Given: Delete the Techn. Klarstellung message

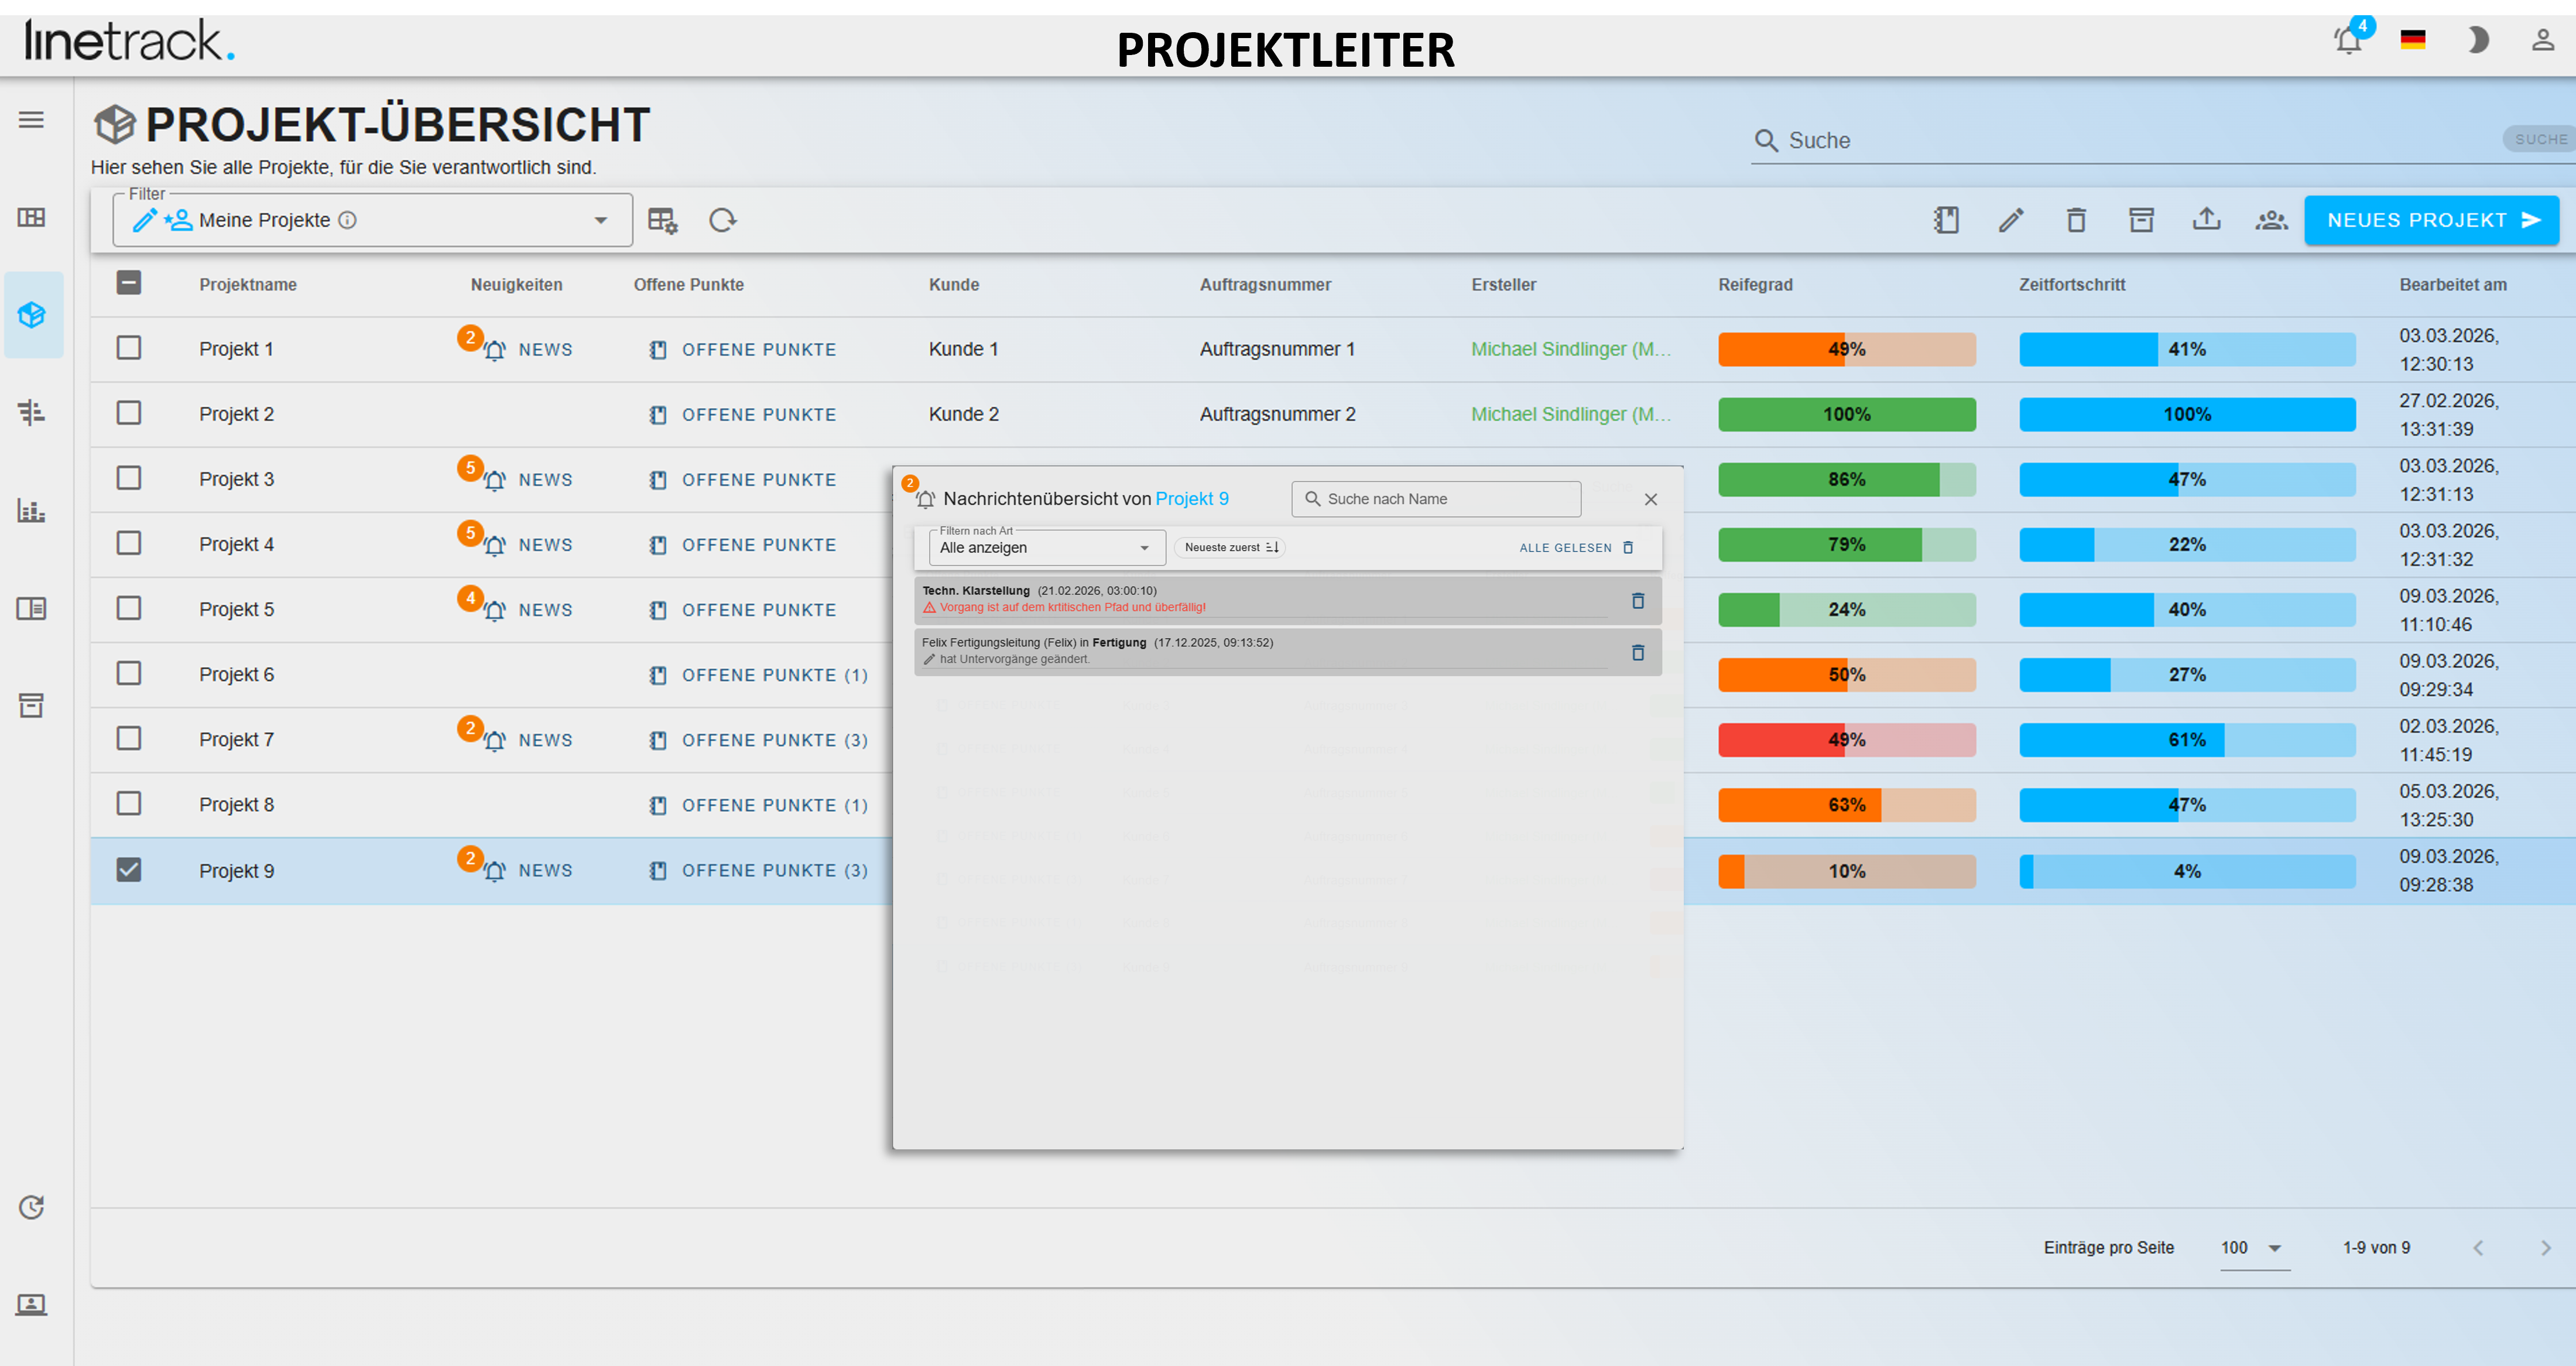Looking at the screenshot, I should tap(1638, 600).
